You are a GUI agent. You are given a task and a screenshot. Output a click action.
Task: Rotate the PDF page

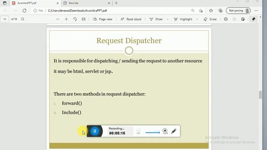(75, 19)
